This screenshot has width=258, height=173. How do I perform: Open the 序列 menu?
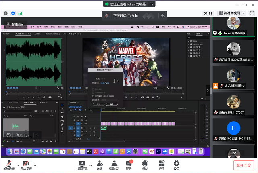46,27
